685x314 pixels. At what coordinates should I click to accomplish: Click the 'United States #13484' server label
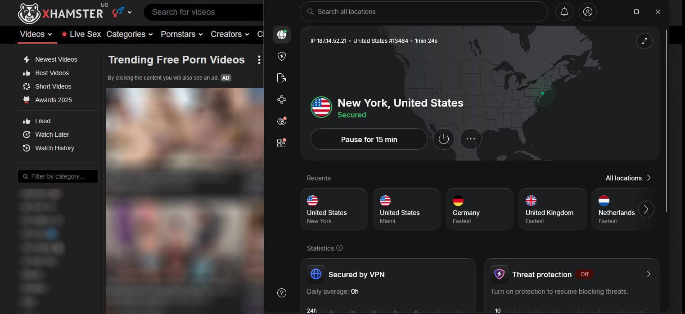click(x=381, y=41)
